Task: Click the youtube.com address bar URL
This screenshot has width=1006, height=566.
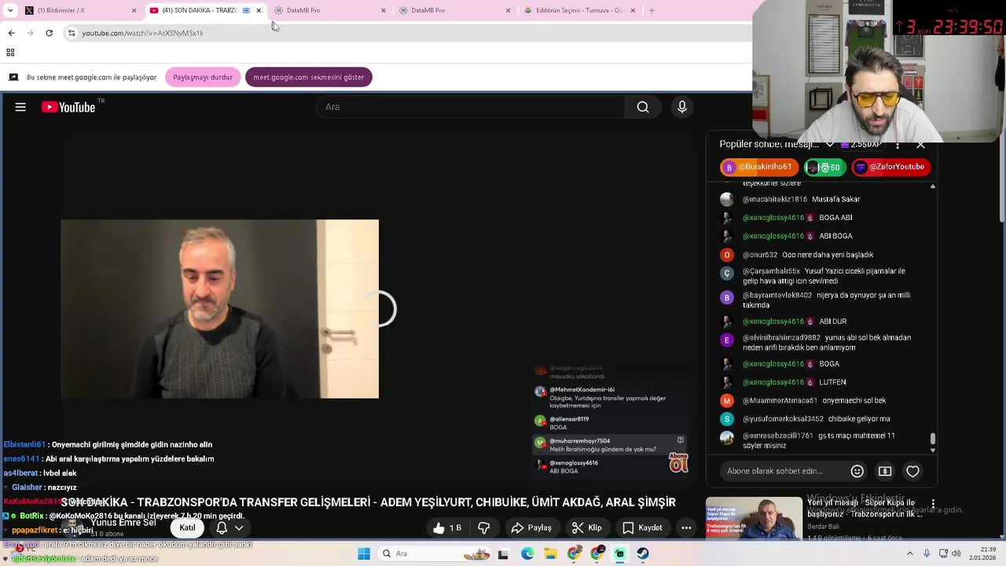Action: [142, 33]
